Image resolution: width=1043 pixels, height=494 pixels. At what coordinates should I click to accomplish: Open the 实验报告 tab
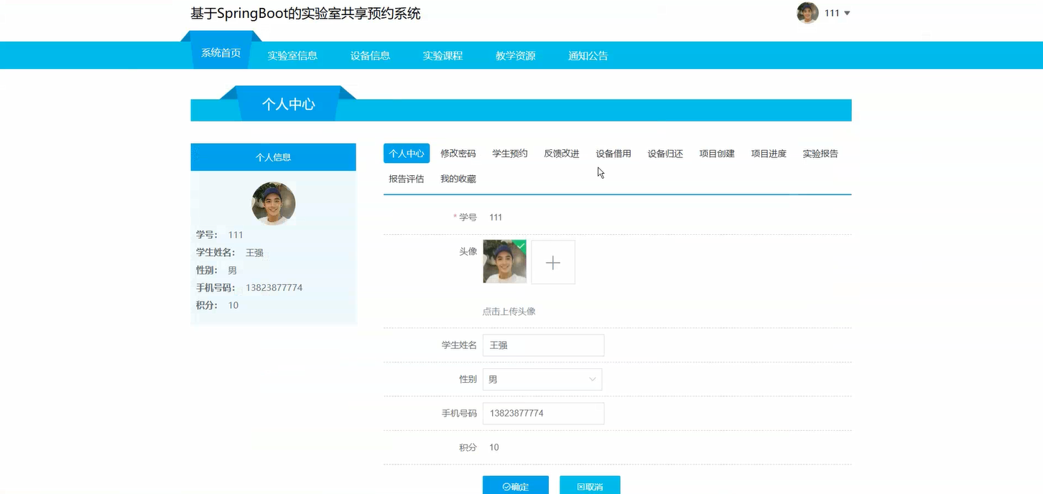(820, 153)
